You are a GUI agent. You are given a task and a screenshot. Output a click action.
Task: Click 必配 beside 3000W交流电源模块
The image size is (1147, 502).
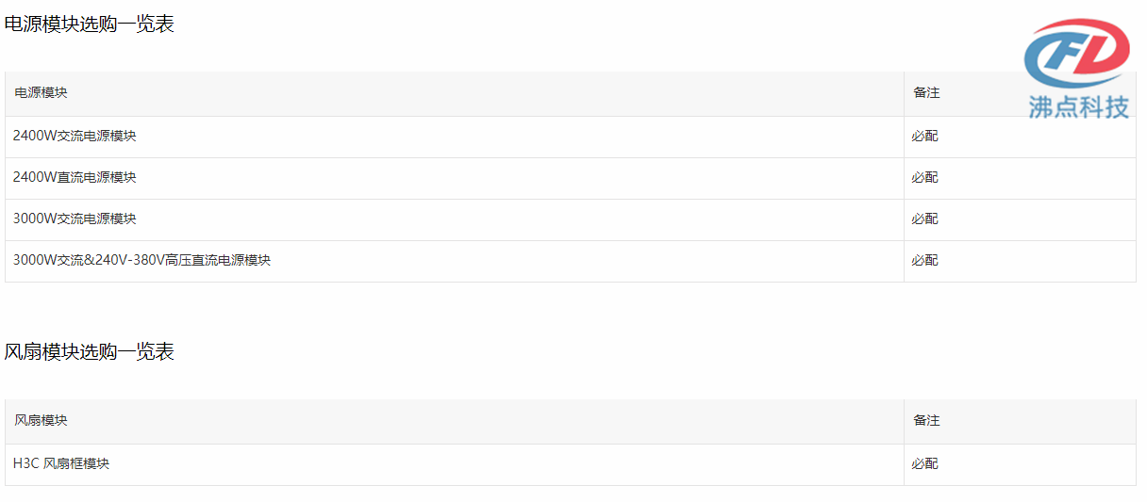pos(924,219)
